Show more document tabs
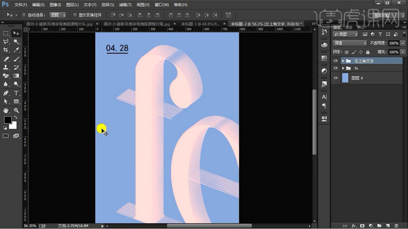 coord(314,24)
